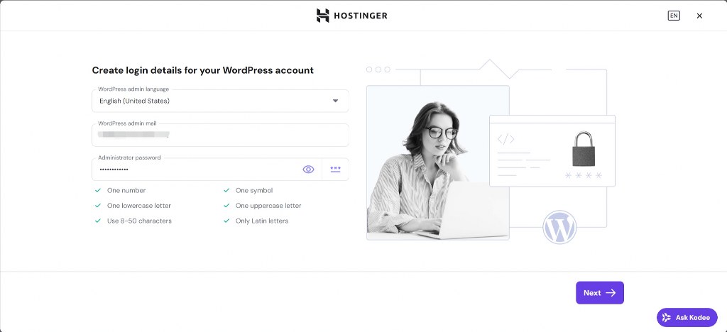Viewport: 727px width, 332px height.
Task: Click the Hostinger logo in header
Action: [x=352, y=16]
